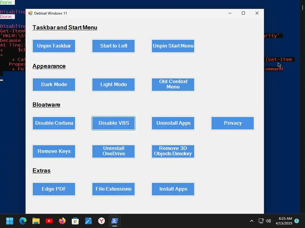Click the Extras heading
Viewport: 305px width, 228px height.
click(41, 171)
